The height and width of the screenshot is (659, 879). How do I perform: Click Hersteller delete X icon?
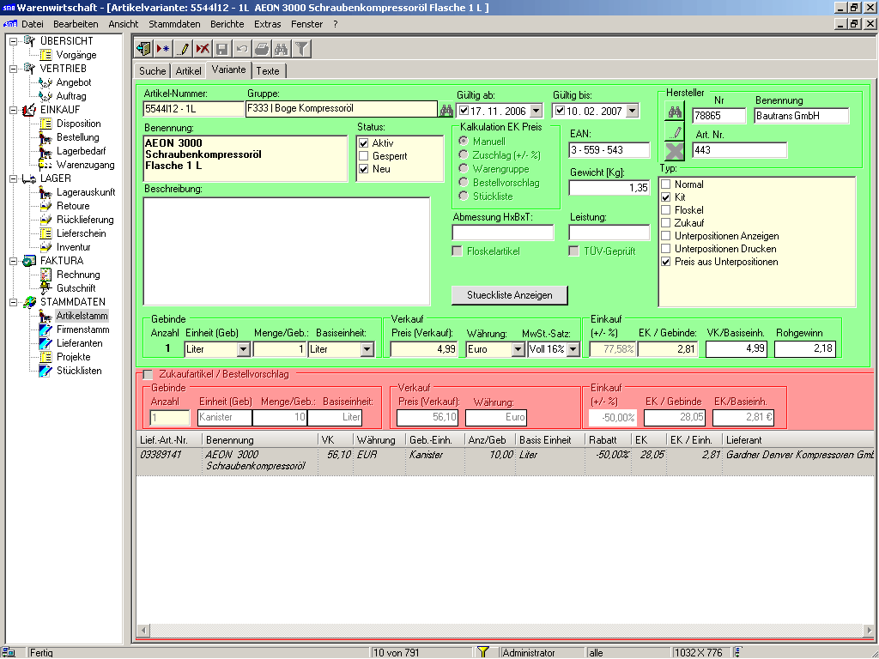pos(675,151)
